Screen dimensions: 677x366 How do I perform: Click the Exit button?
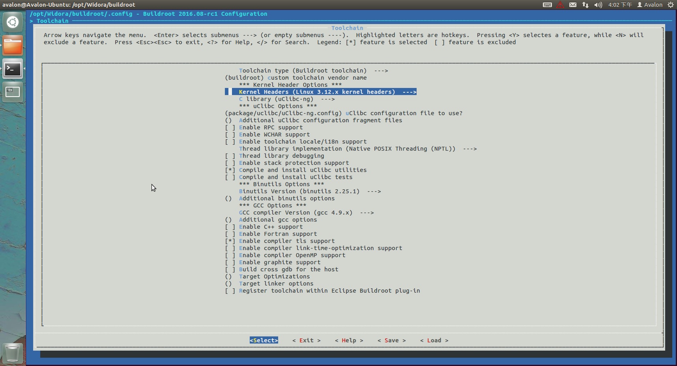pyautogui.click(x=307, y=340)
